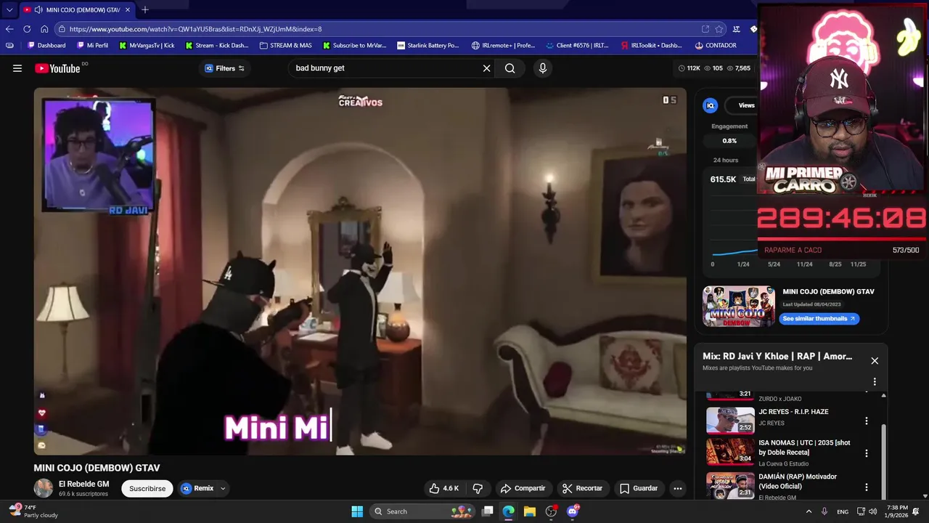Go back in the browser

[x=9, y=29]
